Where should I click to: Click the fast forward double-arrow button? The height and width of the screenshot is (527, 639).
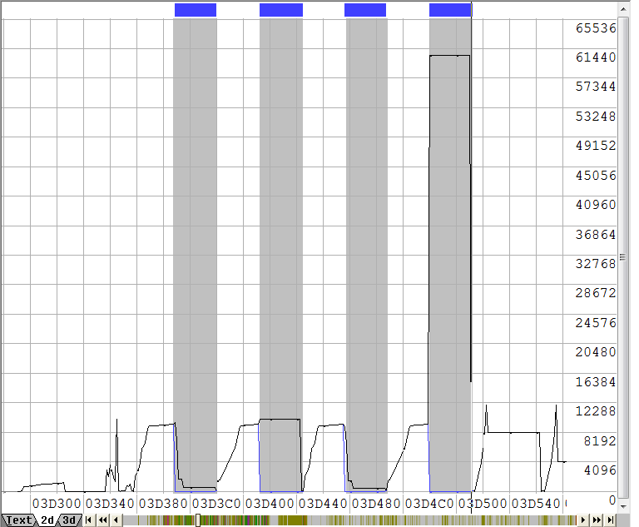(x=597, y=520)
